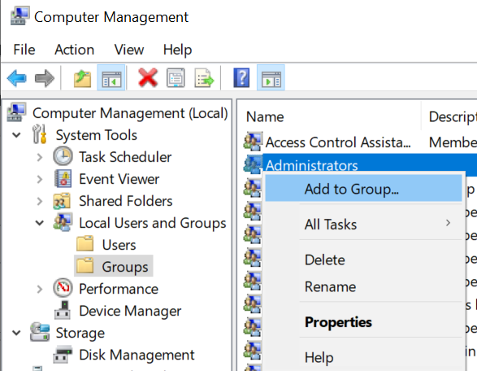The width and height of the screenshot is (477, 371).
Task: Choose Add to Group... from context menu
Action: (363, 189)
